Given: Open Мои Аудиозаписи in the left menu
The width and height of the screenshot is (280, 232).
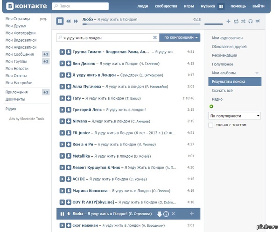Looking at the screenshot, I should pyautogui.click(x=21, y=47).
